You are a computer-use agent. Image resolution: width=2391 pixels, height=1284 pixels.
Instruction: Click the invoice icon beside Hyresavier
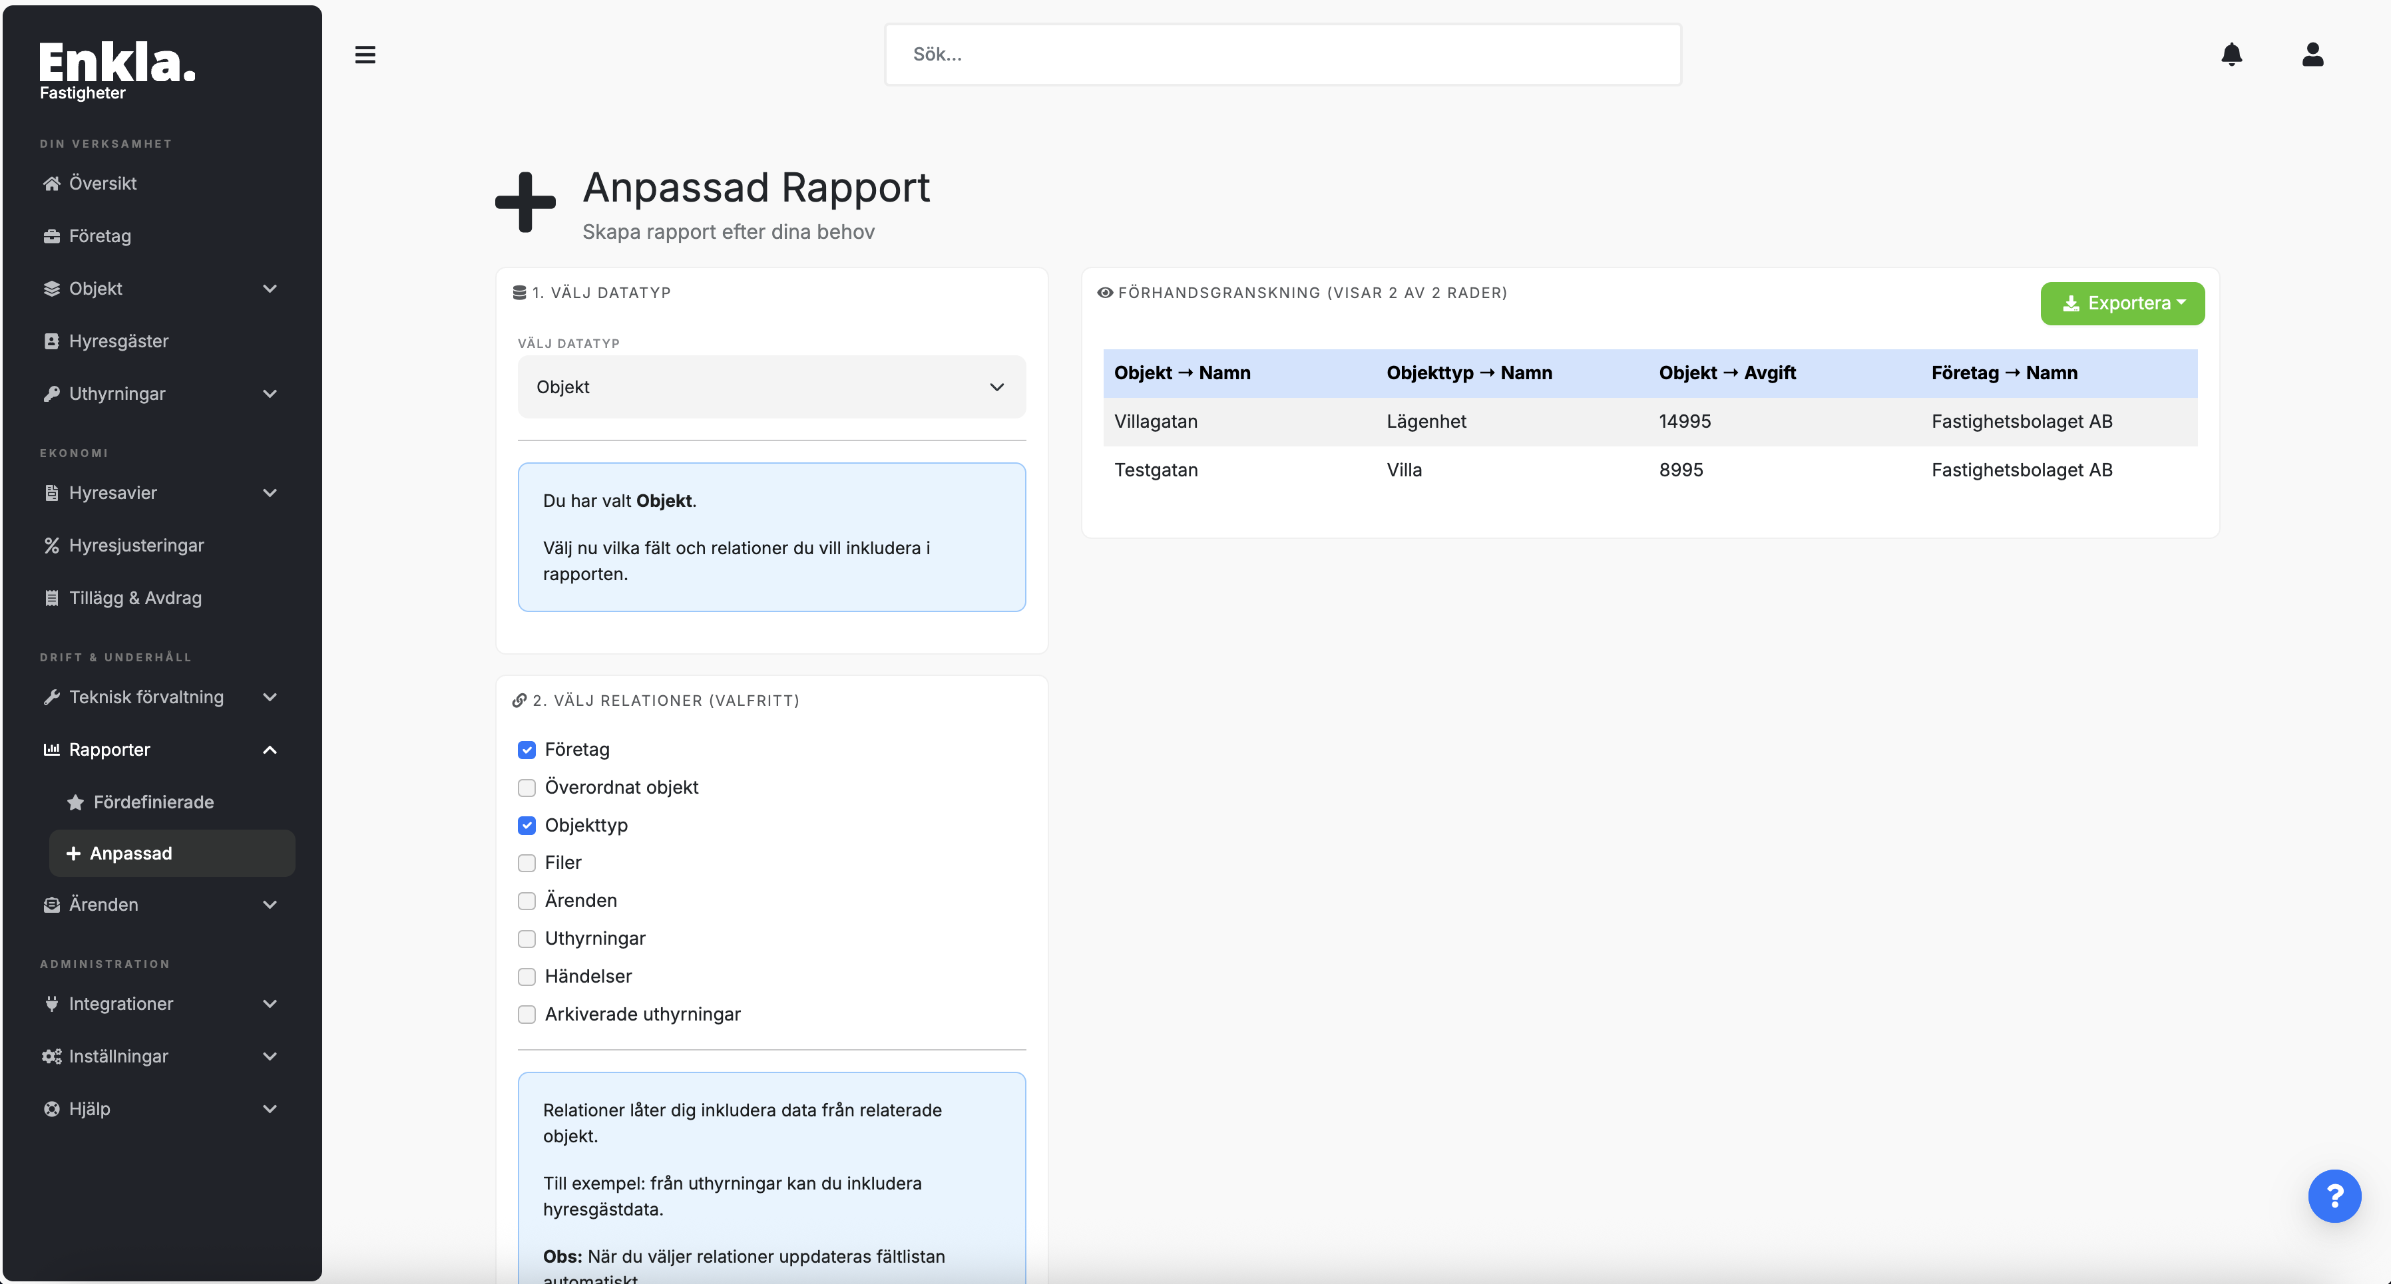[52, 492]
